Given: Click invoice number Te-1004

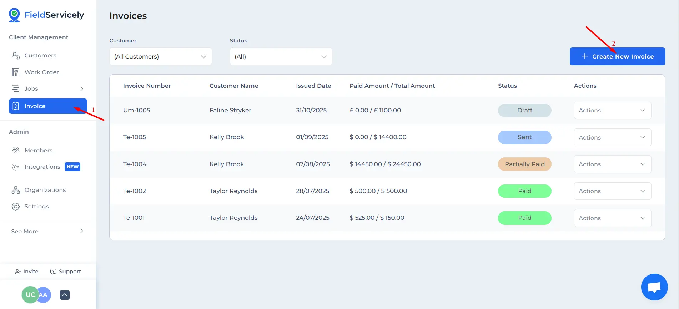Looking at the screenshot, I should click(135, 164).
